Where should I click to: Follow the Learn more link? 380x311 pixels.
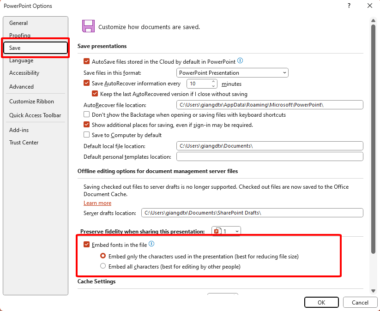97,203
